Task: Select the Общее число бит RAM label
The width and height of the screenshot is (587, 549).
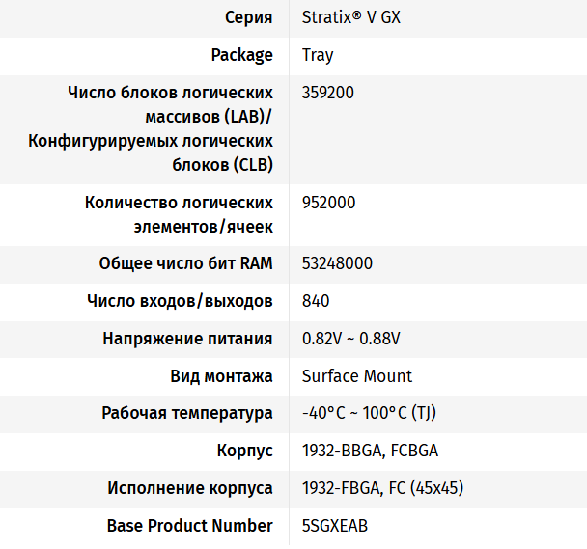Action: 185,263
